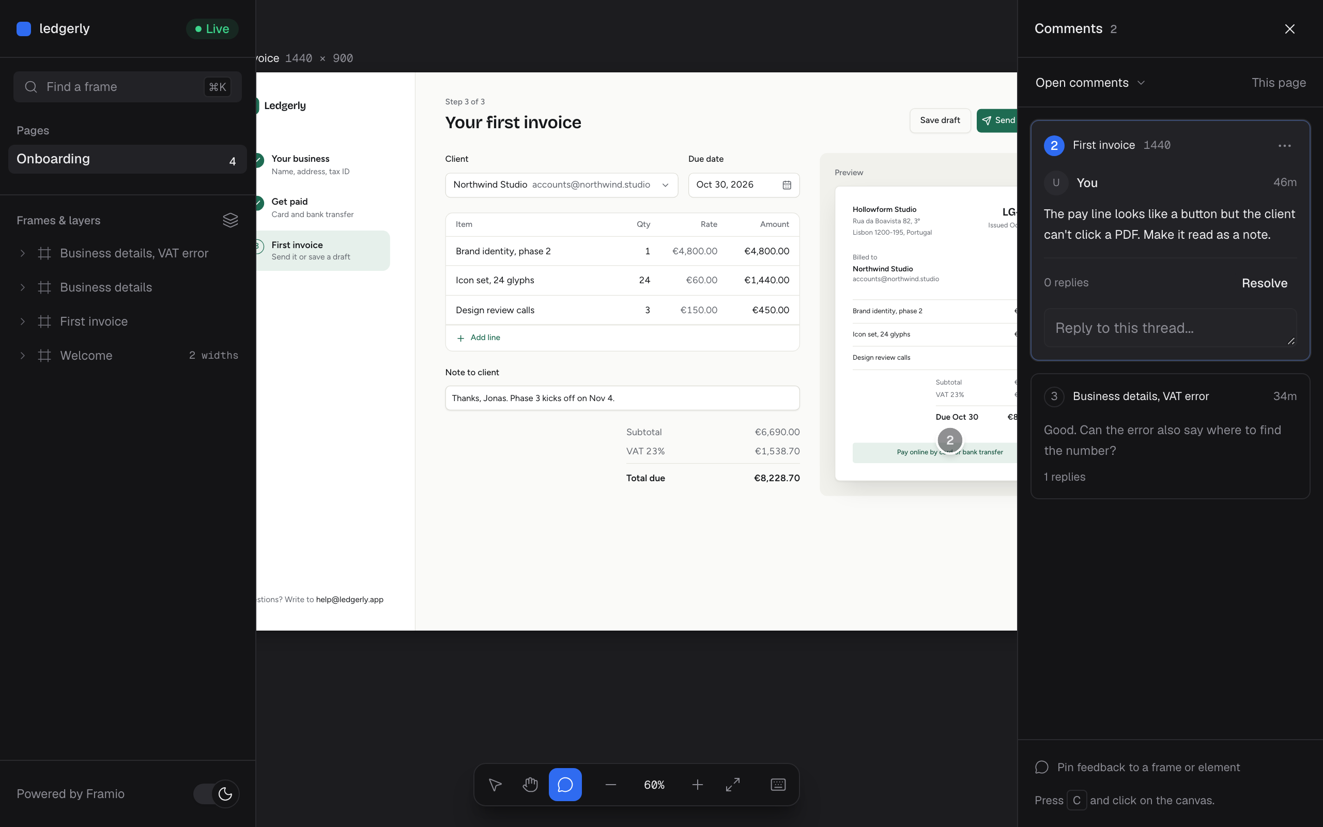Resolve the First invoice comment
The height and width of the screenshot is (827, 1323).
[x=1264, y=283]
